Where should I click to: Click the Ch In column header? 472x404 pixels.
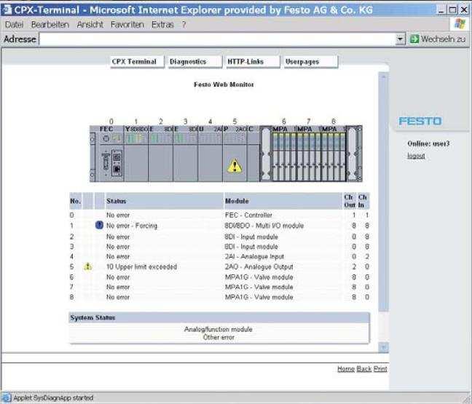[363, 201]
